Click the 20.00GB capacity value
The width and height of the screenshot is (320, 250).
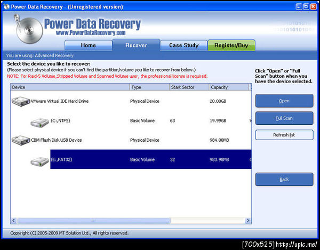[x=218, y=101]
